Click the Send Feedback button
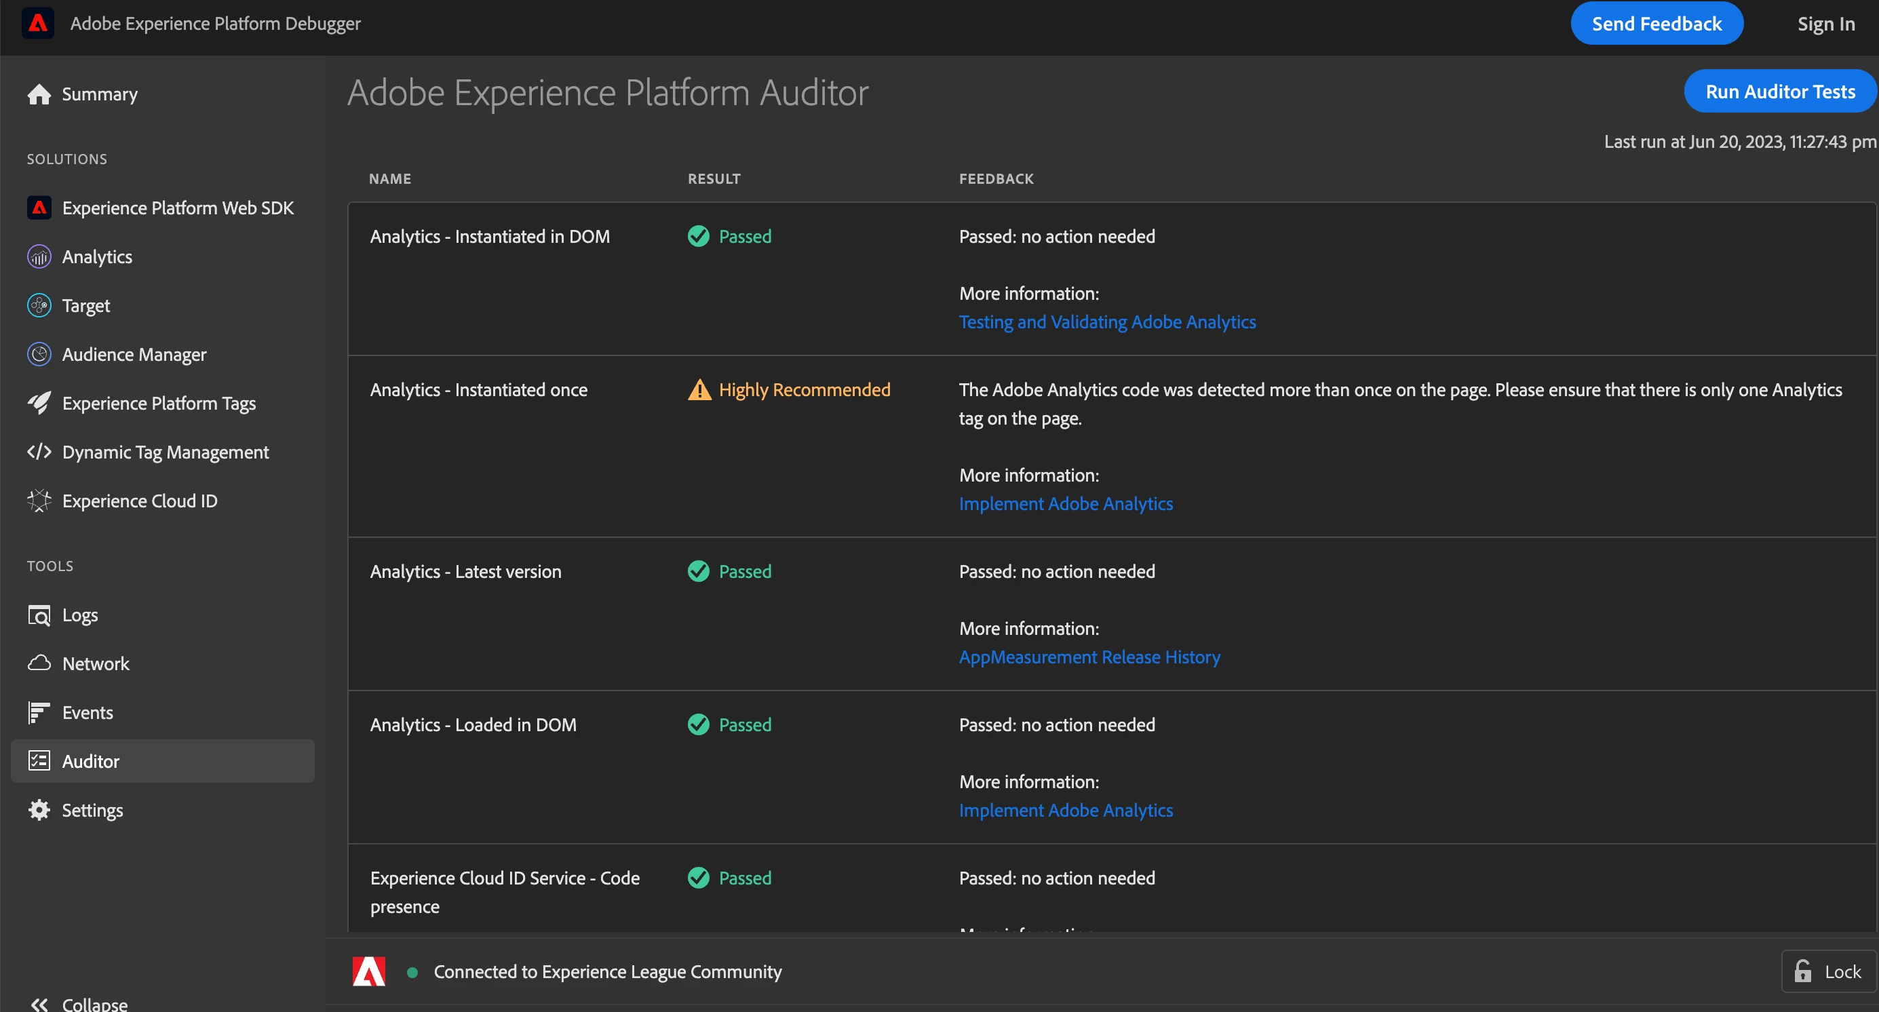 [x=1657, y=24]
